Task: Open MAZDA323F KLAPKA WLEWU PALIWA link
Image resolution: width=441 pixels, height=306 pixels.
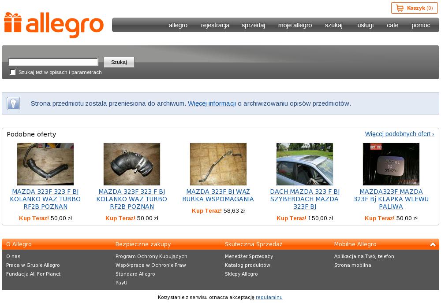Action: coord(391,199)
